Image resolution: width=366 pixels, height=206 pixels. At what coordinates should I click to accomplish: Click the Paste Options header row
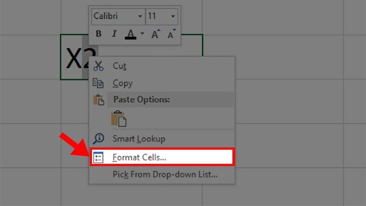pyautogui.click(x=170, y=100)
